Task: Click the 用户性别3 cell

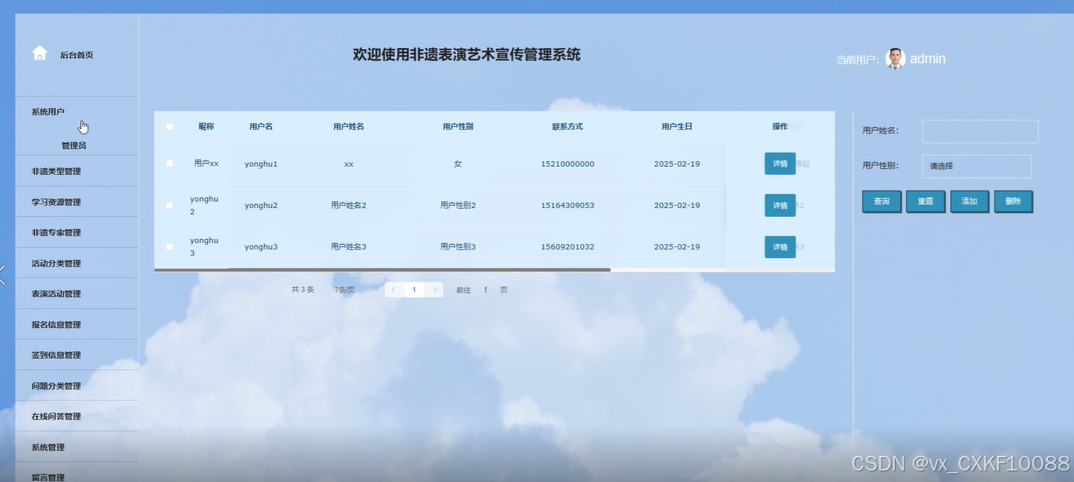Action: [458, 246]
